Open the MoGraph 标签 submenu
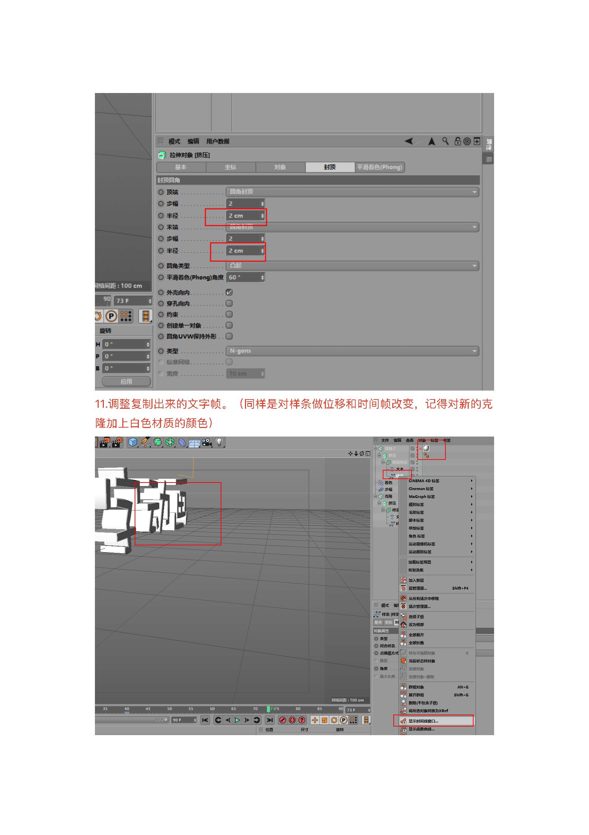Screen dimensions: 589x835 point(438,496)
